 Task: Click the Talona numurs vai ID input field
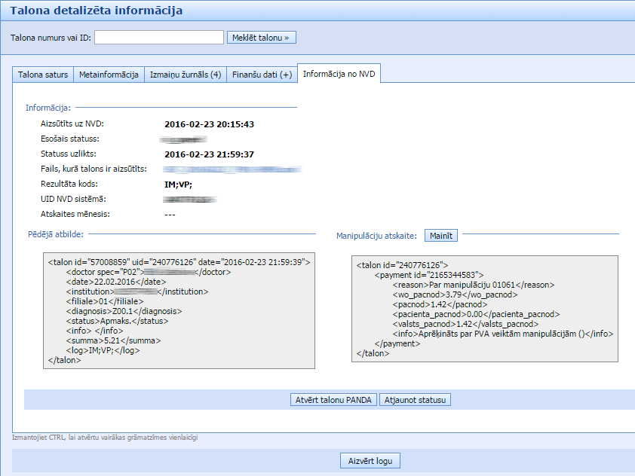coord(159,37)
